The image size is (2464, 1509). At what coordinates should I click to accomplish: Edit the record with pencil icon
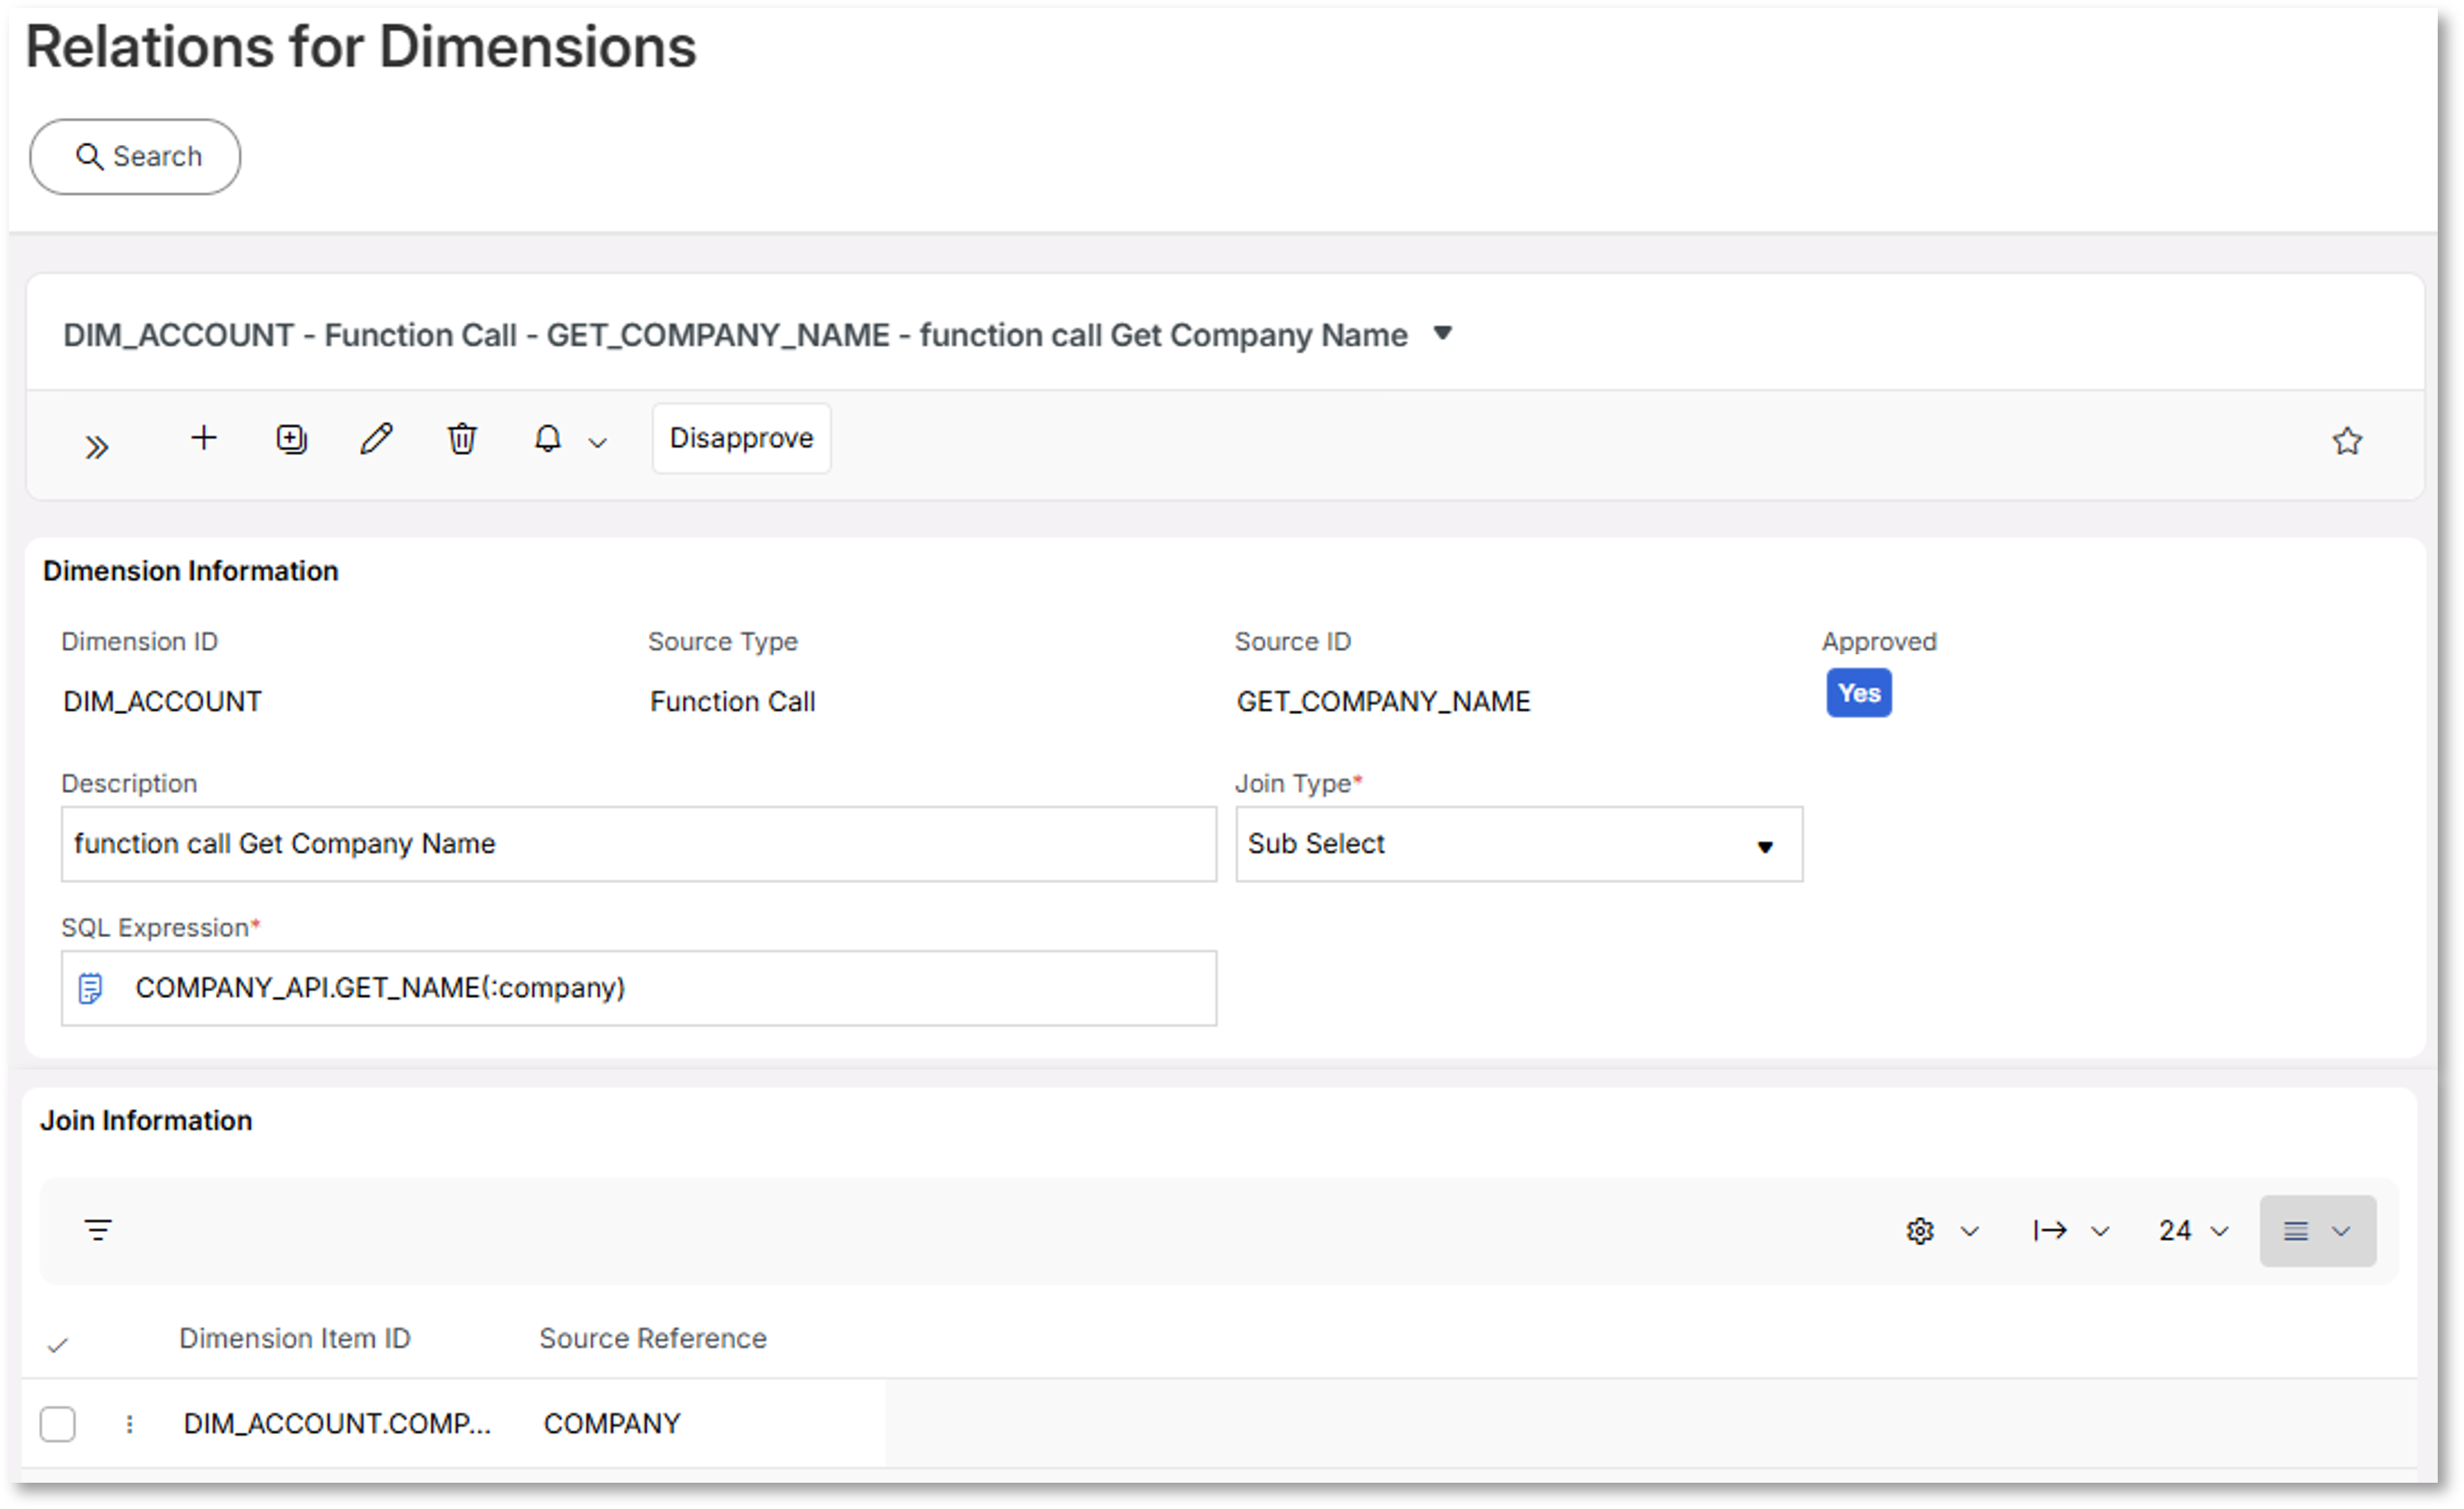coord(376,439)
